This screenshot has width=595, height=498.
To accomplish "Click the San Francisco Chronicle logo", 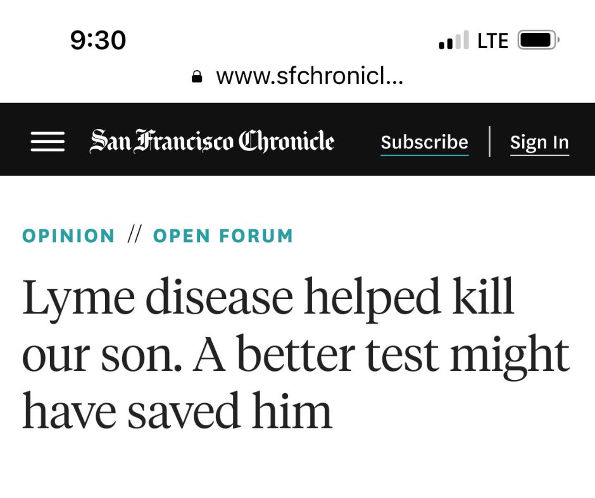I will point(212,141).
